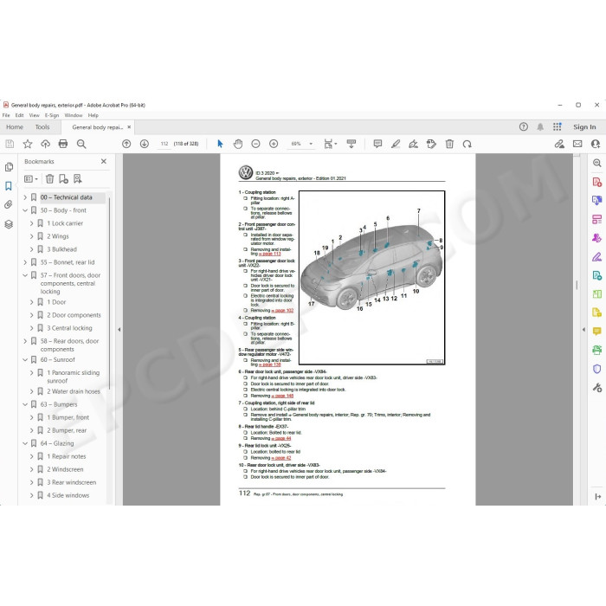Collapse left navigation pane arrow
606x606 pixels.
point(119,330)
